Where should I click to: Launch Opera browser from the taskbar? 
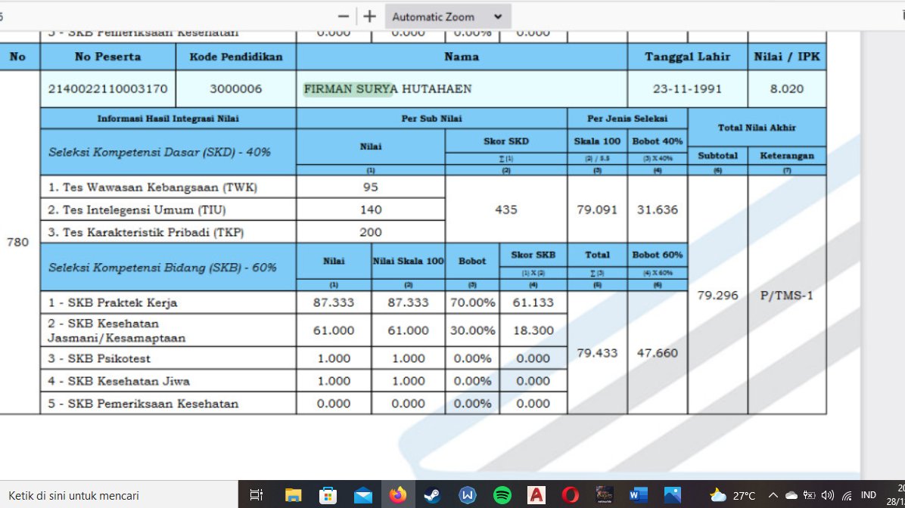(x=571, y=494)
